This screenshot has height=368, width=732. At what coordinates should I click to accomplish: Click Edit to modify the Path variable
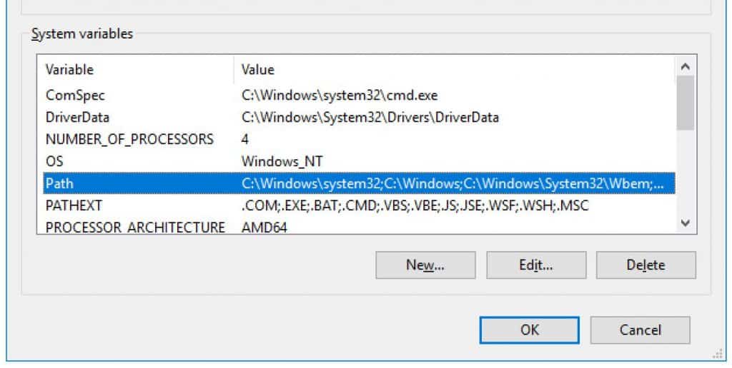536,265
